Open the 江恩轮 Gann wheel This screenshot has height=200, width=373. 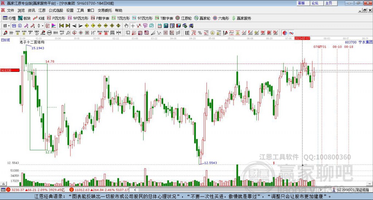click(x=184, y=18)
